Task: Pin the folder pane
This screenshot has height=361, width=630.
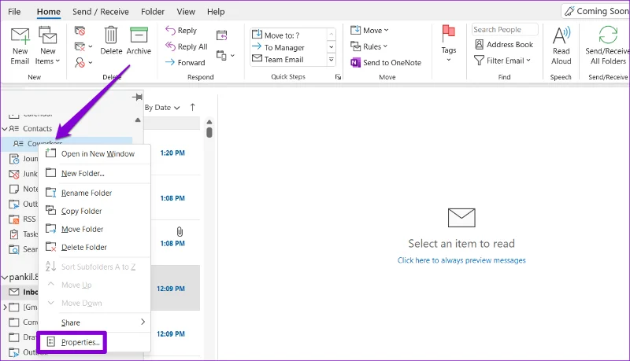Action: 137,97
